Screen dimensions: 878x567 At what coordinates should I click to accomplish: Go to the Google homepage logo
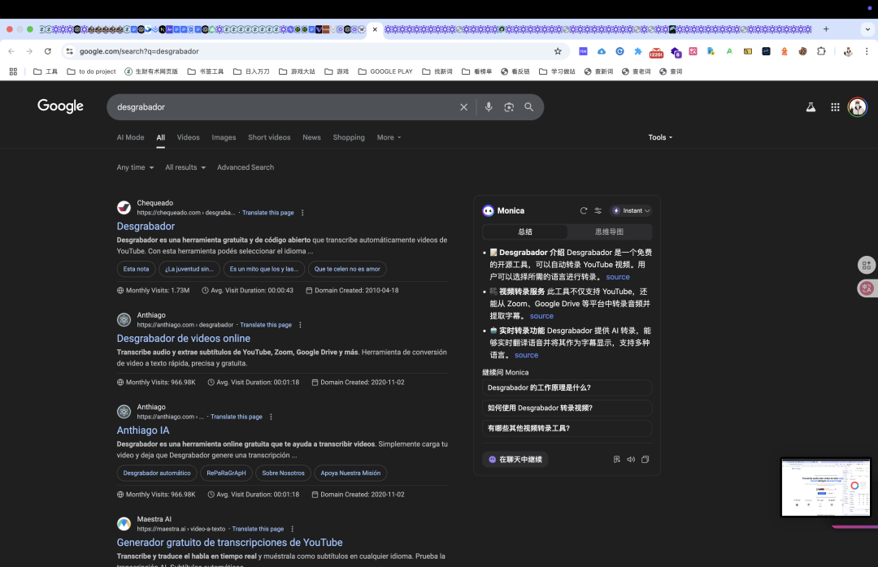tap(60, 106)
